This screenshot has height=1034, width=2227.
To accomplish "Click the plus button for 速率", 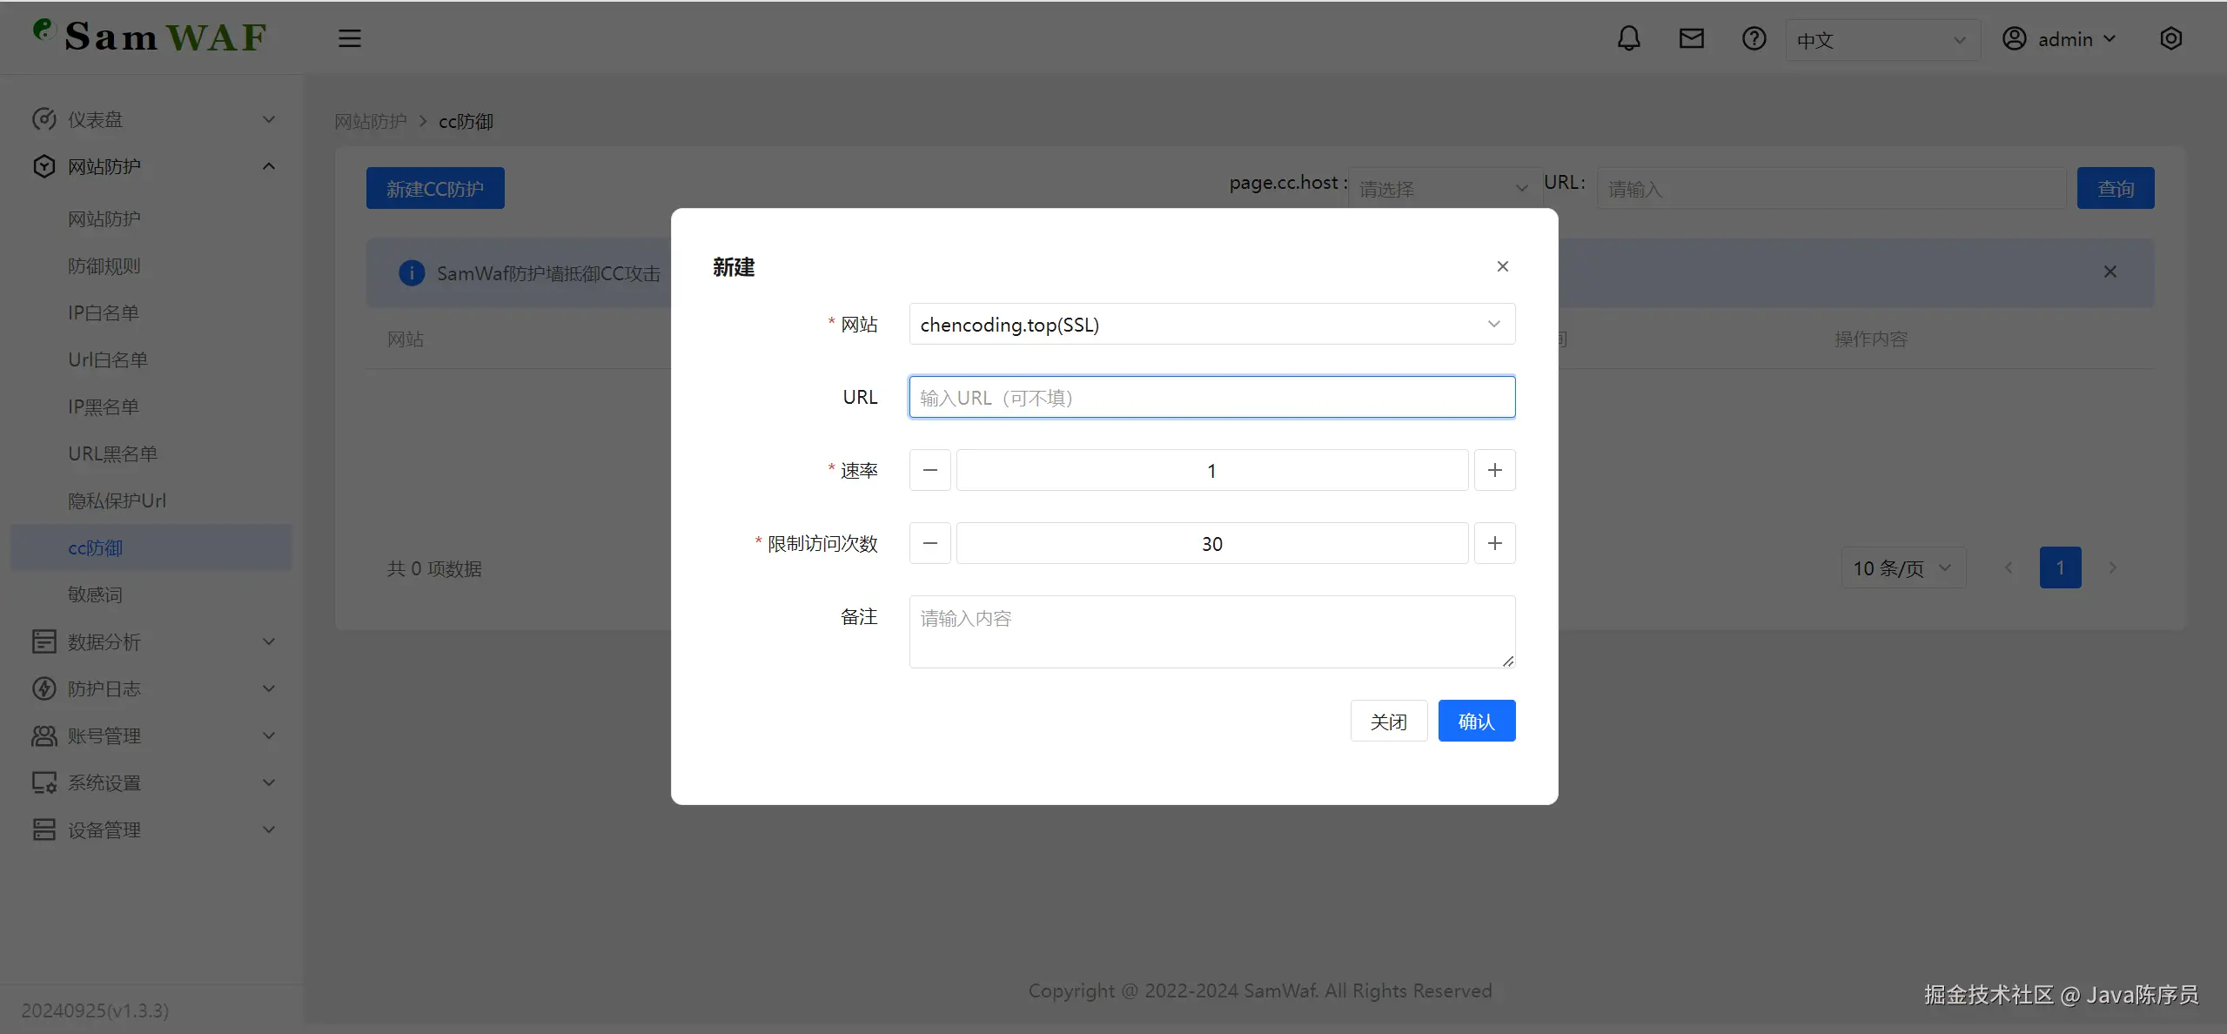I will 1494,471.
